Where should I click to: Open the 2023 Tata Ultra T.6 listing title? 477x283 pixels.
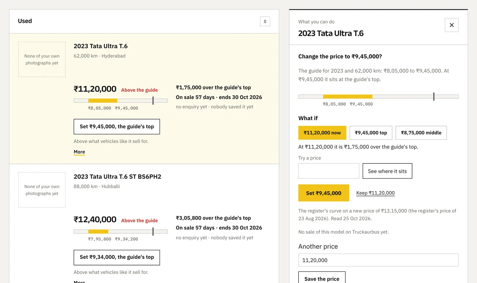[101, 46]
